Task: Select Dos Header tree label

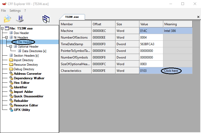Action: click(x=21, y=33)
